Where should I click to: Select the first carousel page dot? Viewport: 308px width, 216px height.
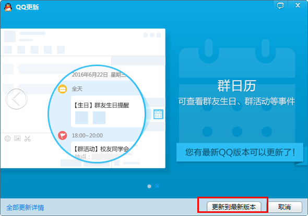click(149, 186)
